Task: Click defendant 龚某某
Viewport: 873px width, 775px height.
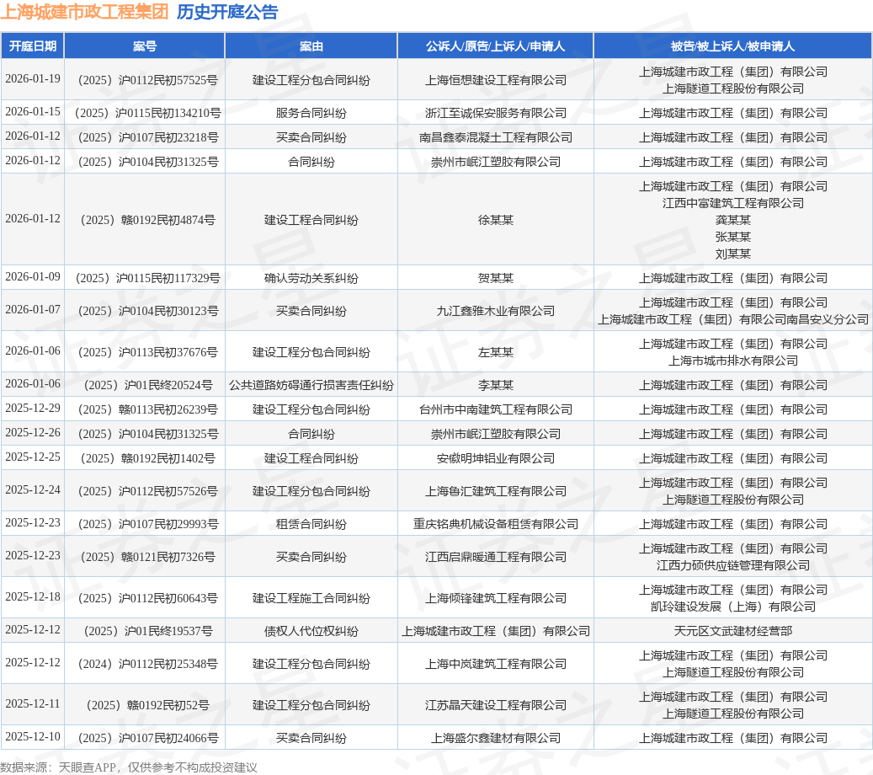Action: click(732, 220)
